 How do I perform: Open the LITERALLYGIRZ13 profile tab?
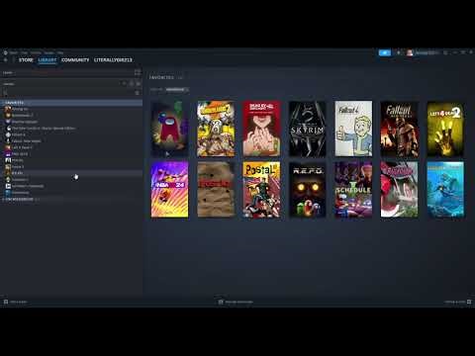click(x=113, y=60)
